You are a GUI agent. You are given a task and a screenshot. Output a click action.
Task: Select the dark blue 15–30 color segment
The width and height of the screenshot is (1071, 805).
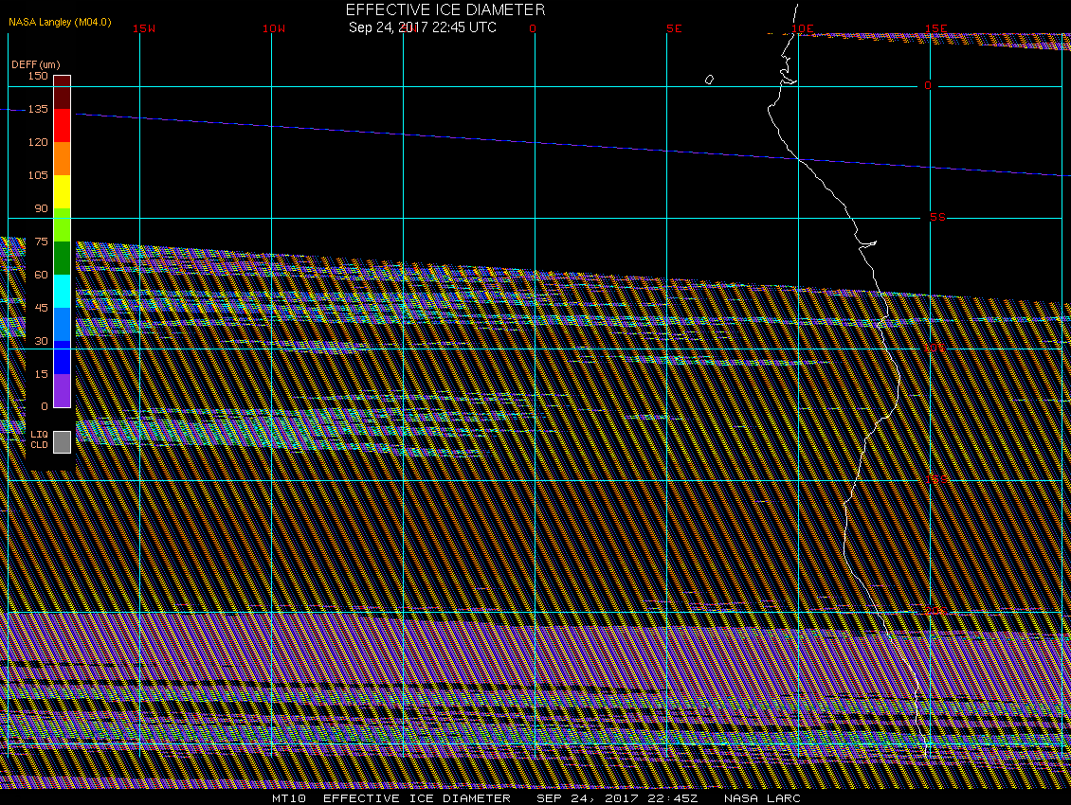[63, 358]
